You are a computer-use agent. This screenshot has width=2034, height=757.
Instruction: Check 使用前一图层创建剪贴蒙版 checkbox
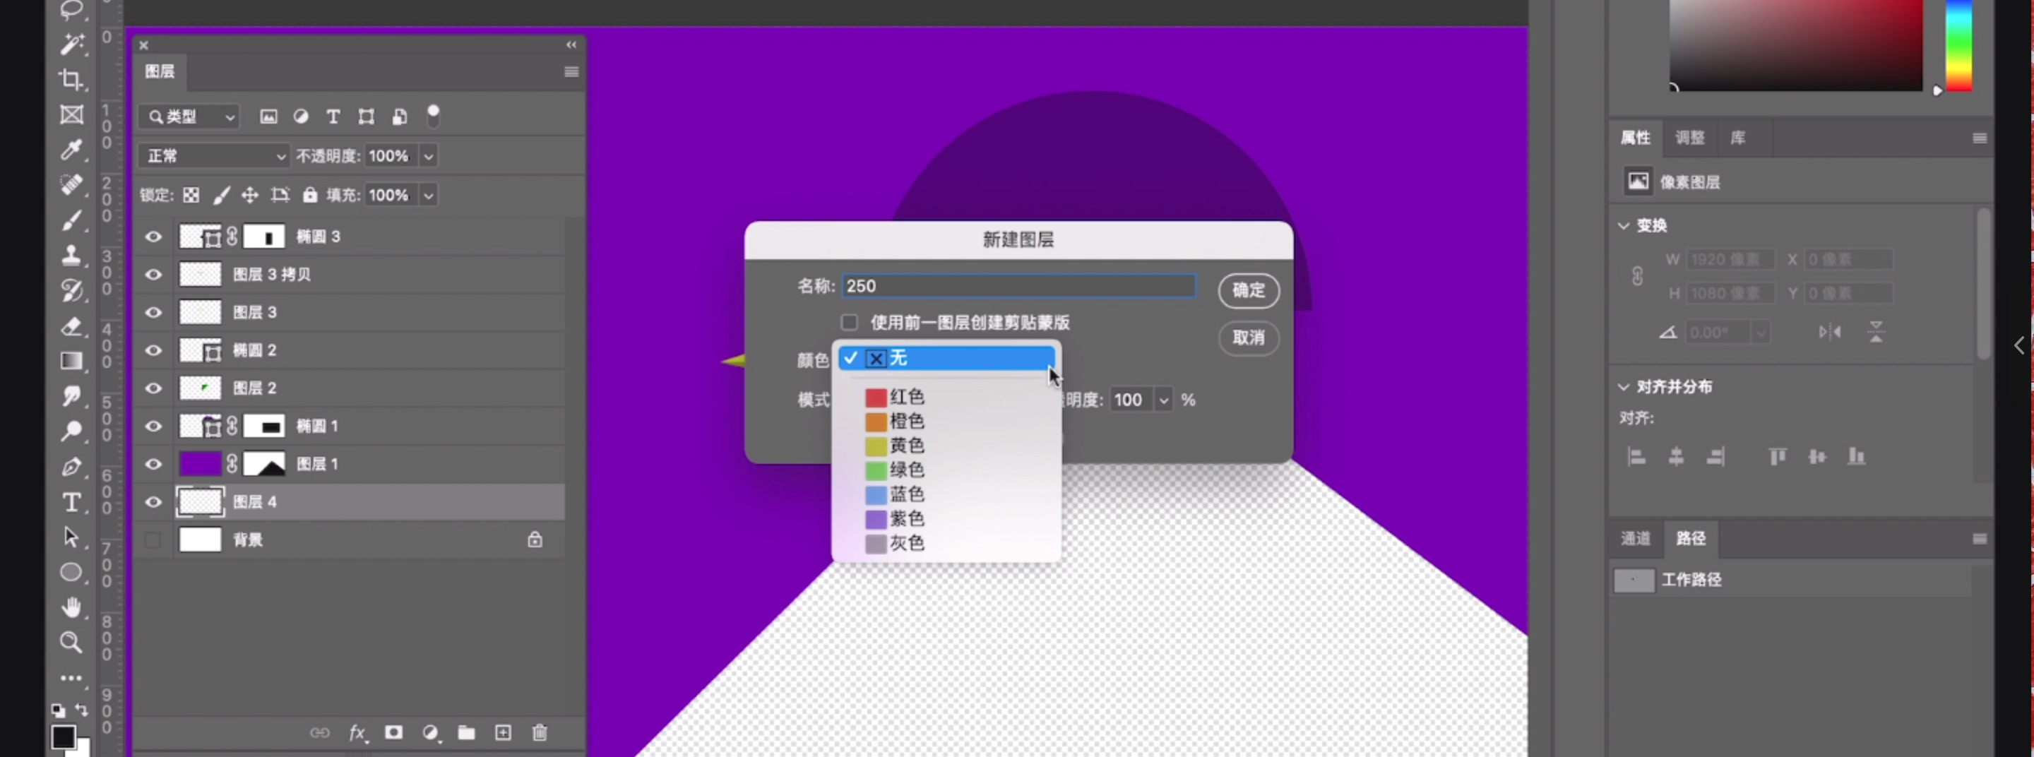coord(849,323)
